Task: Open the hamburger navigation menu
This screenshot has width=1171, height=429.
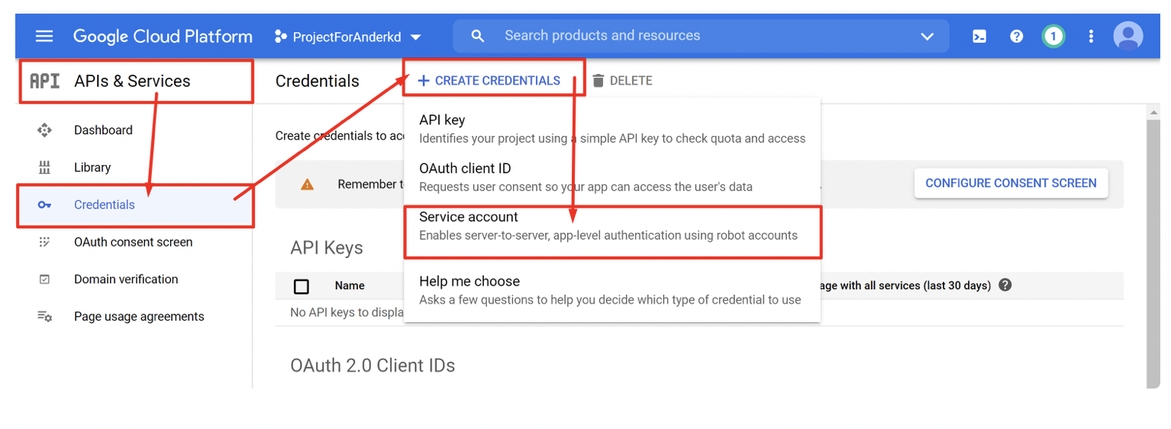Action: [x=44, y=36]
